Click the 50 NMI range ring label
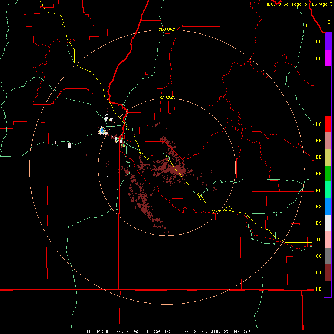 [x=167, y=98]
